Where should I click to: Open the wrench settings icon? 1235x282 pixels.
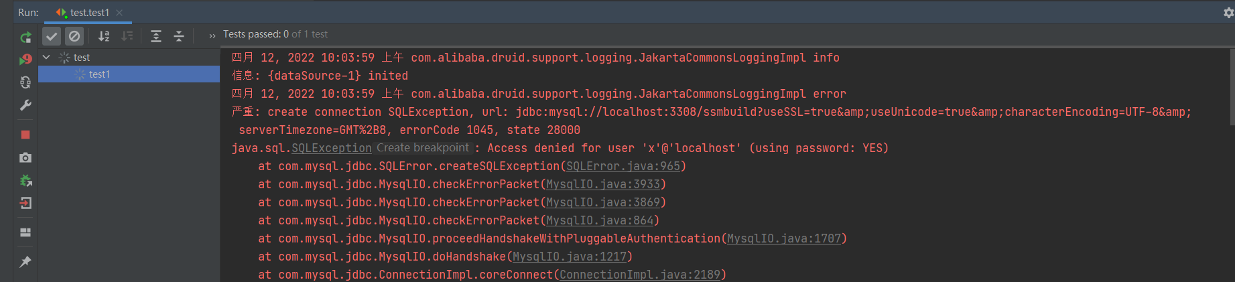click(25, 105)
